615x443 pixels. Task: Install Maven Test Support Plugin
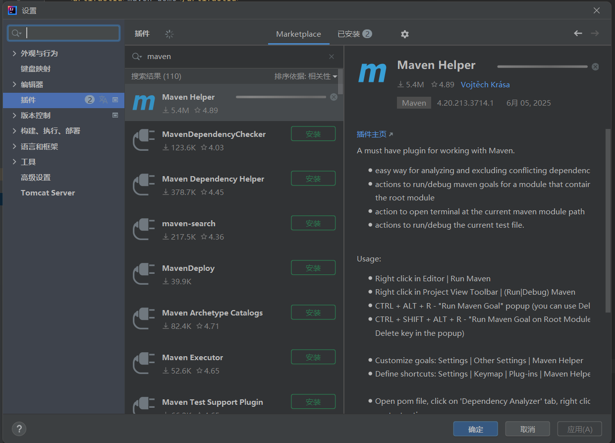click(x=313, y=402)
